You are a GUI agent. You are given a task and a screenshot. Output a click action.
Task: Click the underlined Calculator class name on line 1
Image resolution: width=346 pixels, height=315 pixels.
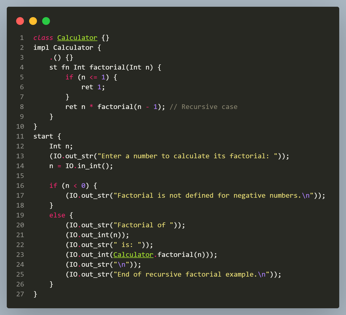tap(77, 38)
